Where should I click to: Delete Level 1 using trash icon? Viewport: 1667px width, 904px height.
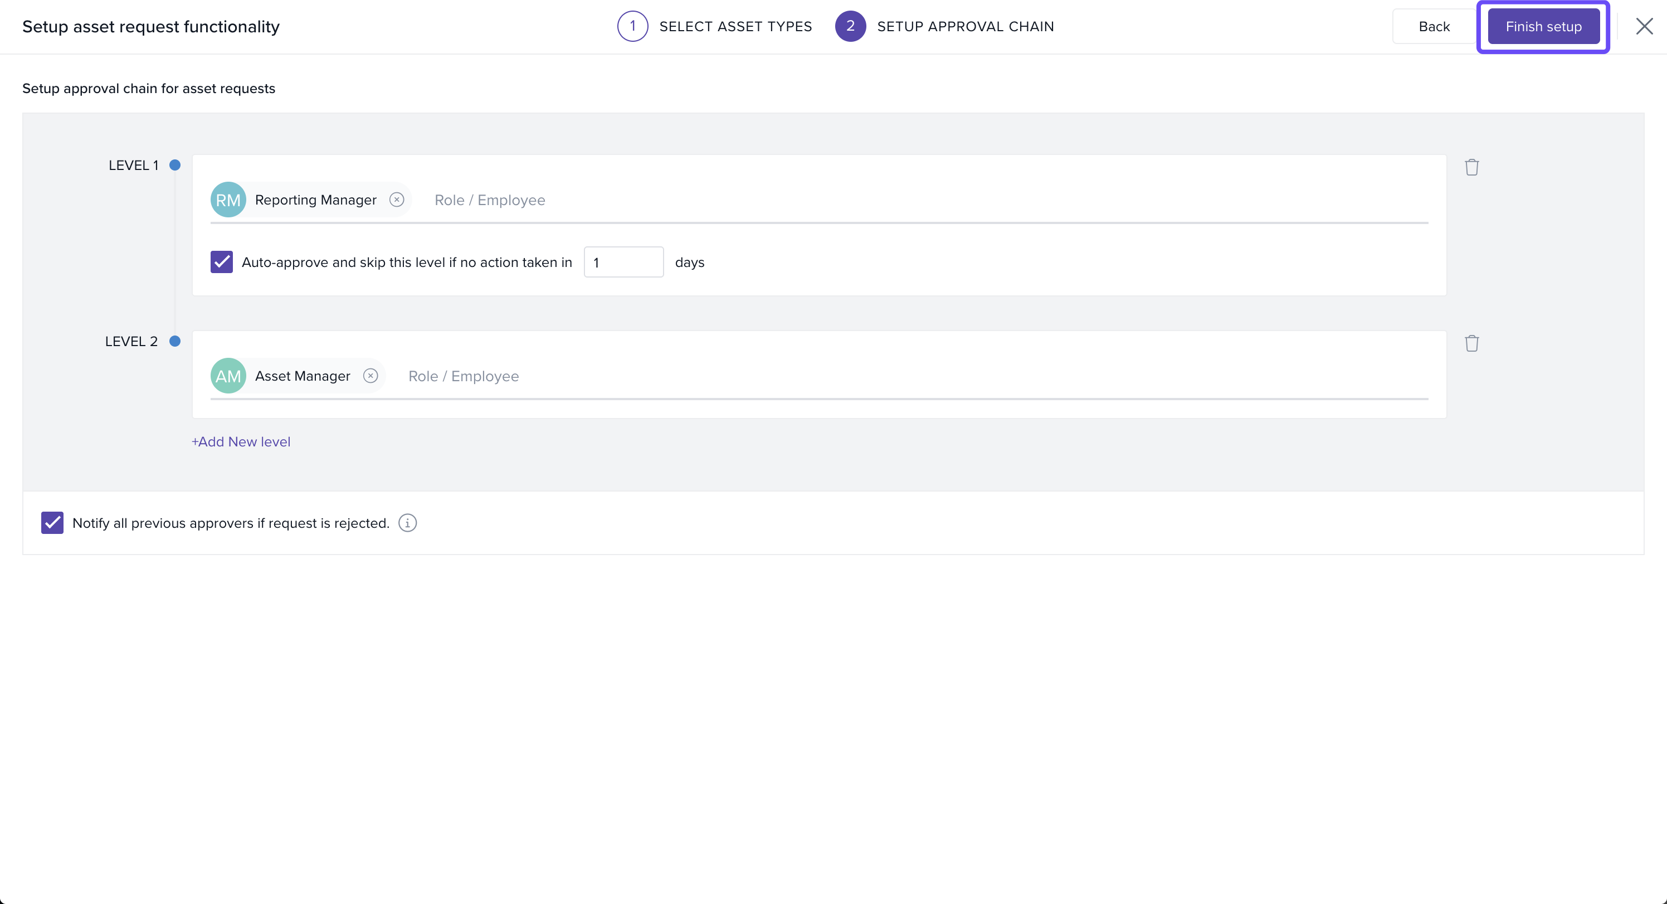[x=1471, y=167]
